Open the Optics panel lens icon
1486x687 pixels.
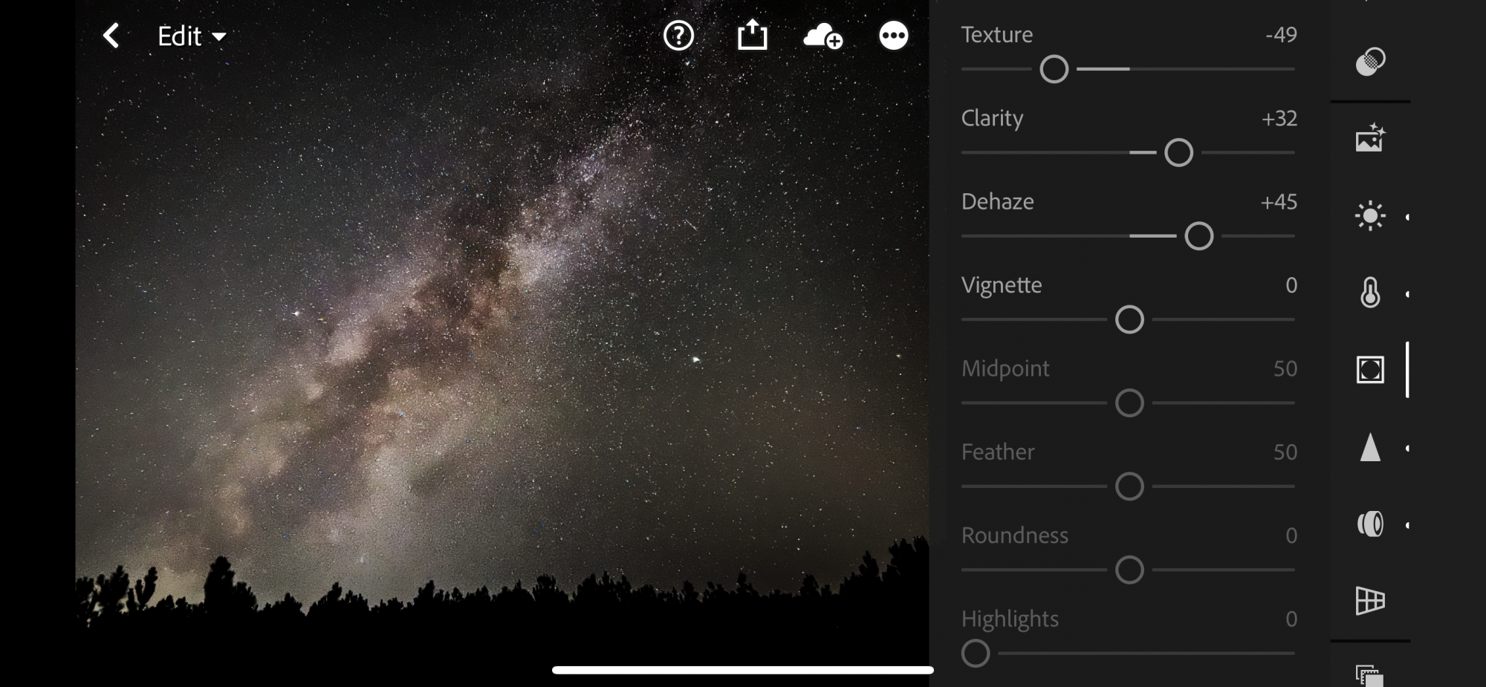[x=1370, y=524]
